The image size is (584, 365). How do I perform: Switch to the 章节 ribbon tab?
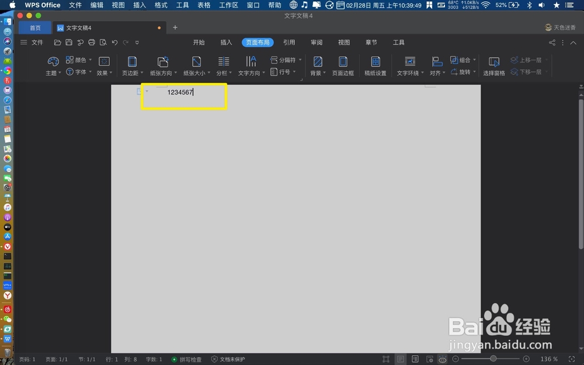[371, 43]
